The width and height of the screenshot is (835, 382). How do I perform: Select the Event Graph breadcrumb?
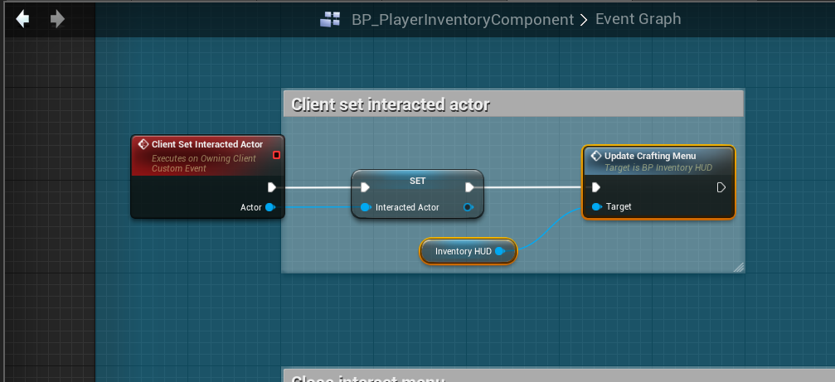[638, 19]
